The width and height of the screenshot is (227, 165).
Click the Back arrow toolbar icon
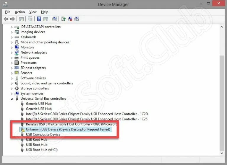click(6, 19)
